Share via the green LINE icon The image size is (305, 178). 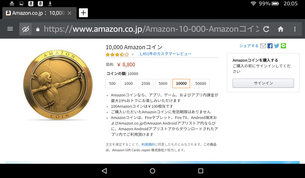pos(284,46)
